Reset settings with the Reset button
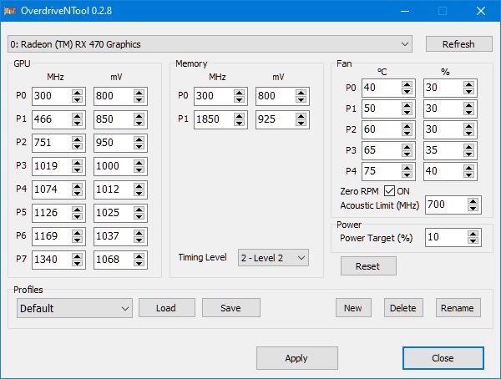Image resolution: width=501 pixels, height=379 pixels. 368,265
